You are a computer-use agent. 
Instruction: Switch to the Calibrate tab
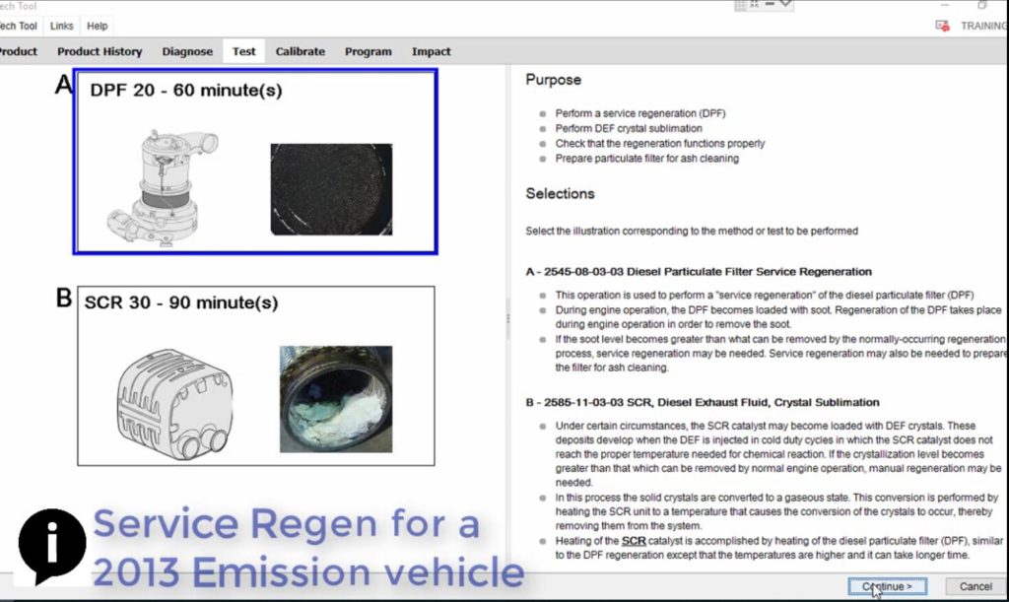click(301, 50)
